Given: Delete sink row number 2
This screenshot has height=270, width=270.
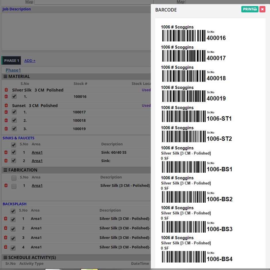Looking at the screenshot, I should pos(6,160).
